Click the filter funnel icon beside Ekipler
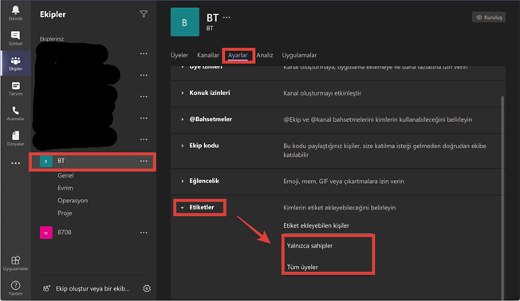The image size is (520, 301). (144, 14)
